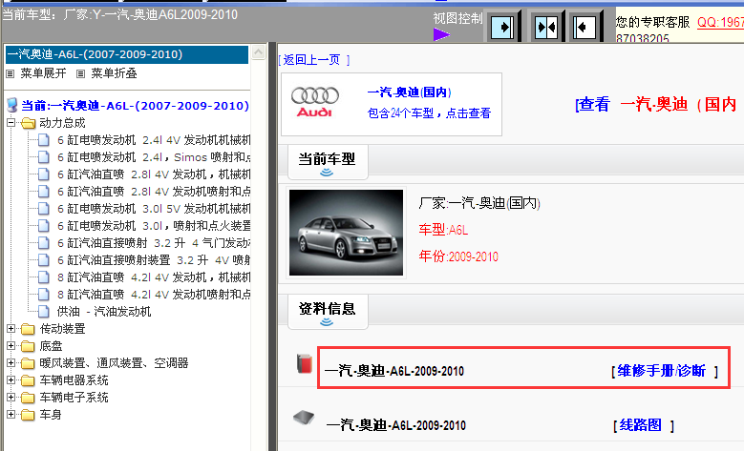Open 6缸电喷发动机 3.0l 5V 发动机机械 item
The width and height of the screenshot is (744, 451).
(x=154, y=209)
